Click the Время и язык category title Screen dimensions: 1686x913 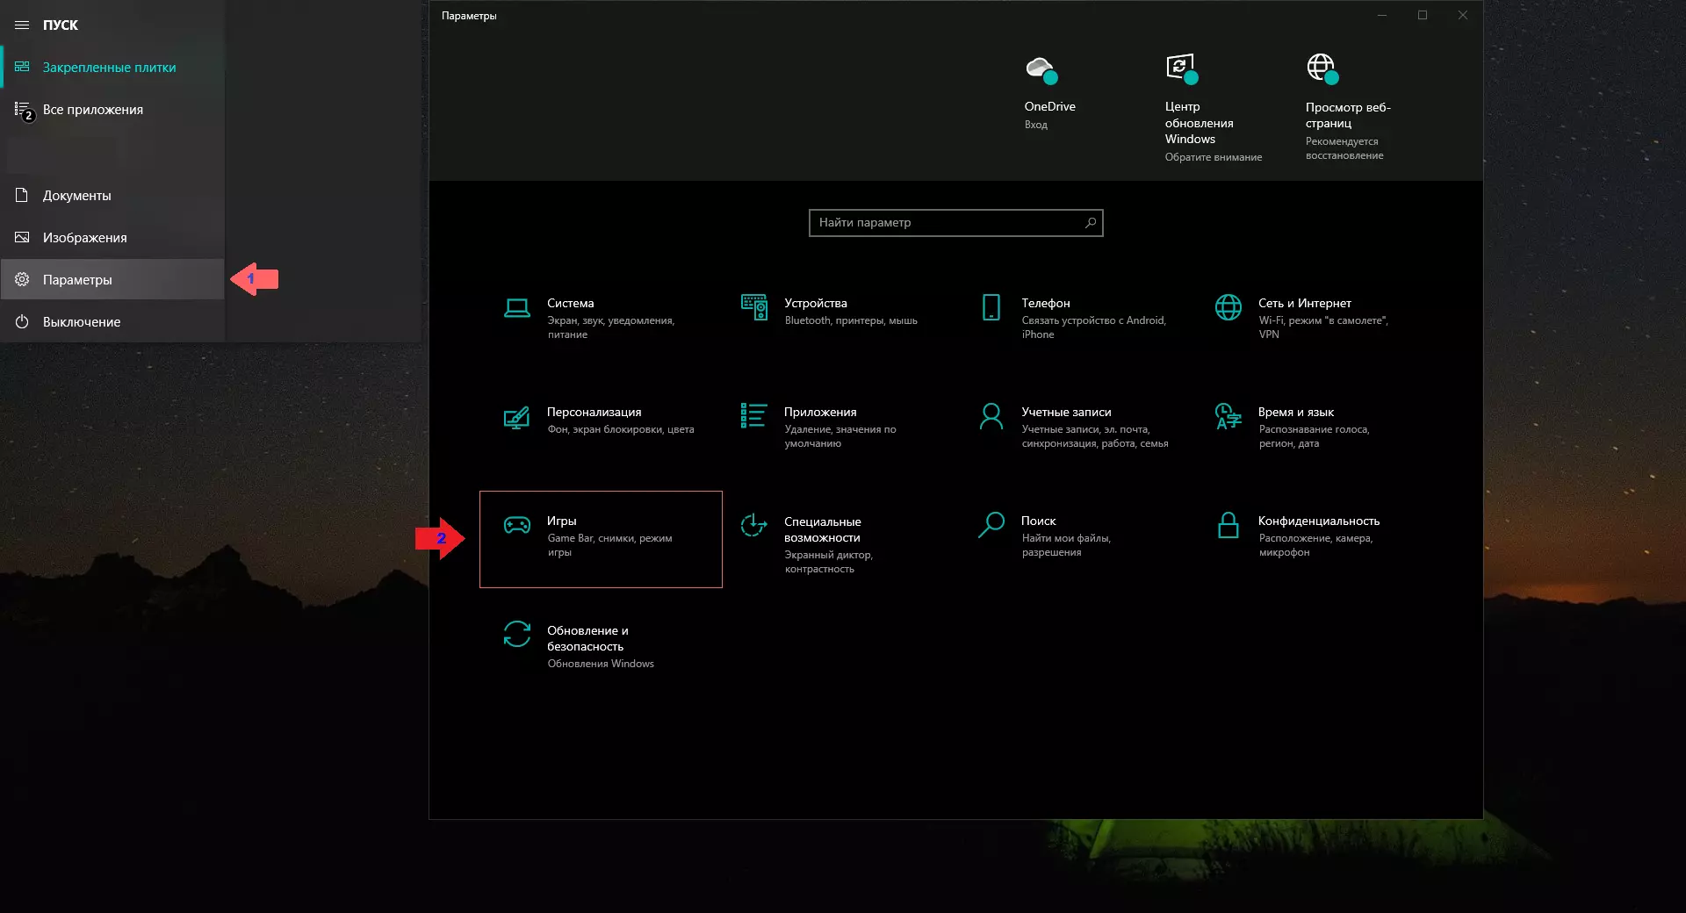(1296, 412)
